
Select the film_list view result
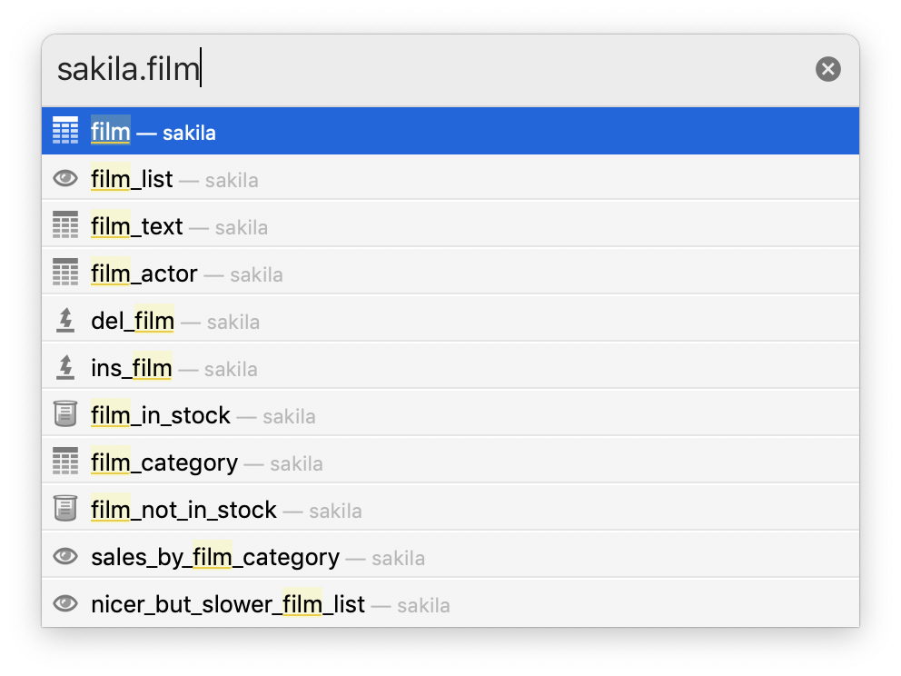point(450,178)
